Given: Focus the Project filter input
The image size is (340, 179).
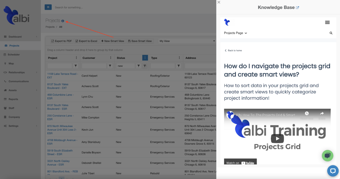Looking at the screenshot, I should 60,66.
